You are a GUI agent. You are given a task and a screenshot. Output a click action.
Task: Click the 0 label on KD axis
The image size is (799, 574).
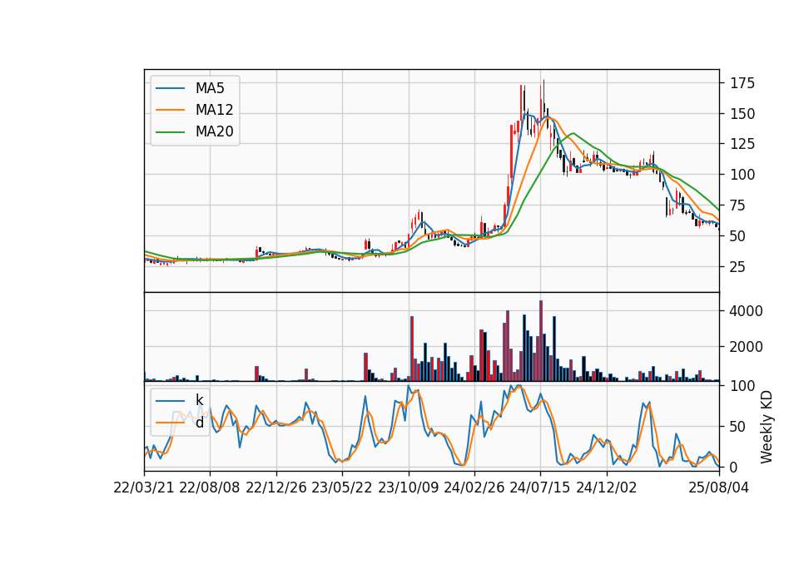[734, 467]
